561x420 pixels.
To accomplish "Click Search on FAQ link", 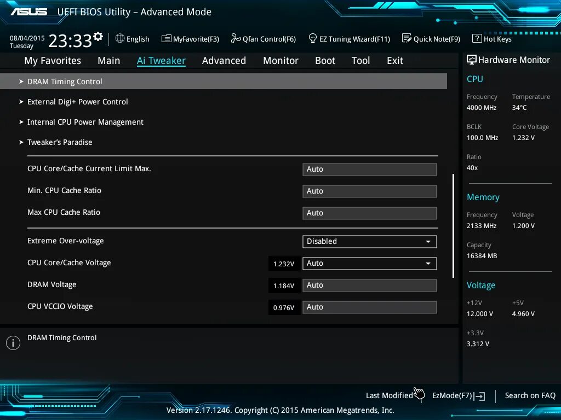I will [x=530, y=396].
